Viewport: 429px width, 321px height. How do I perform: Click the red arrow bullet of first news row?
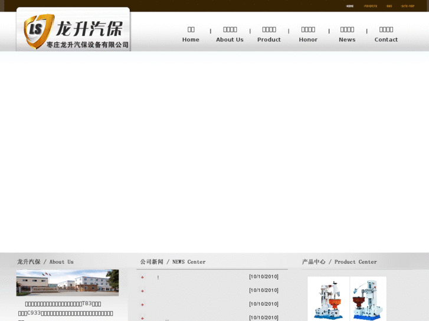tap(142, 277)
